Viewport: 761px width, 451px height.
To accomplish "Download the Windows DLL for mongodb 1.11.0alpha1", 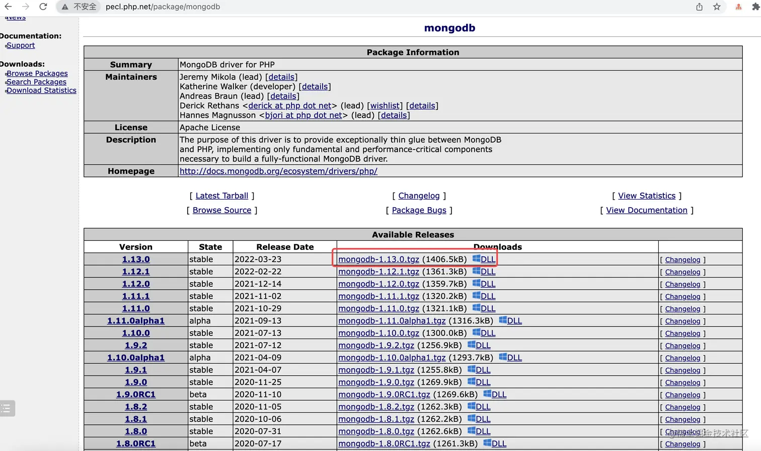I will [510, 320].
